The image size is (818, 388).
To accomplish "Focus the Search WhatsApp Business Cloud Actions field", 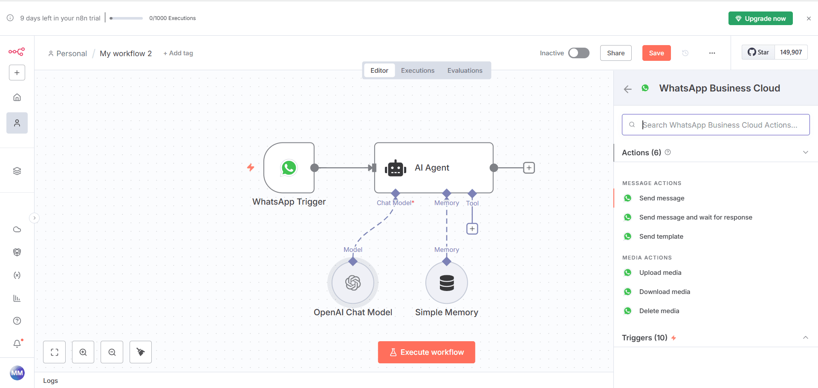I will (x=720, y=125).
